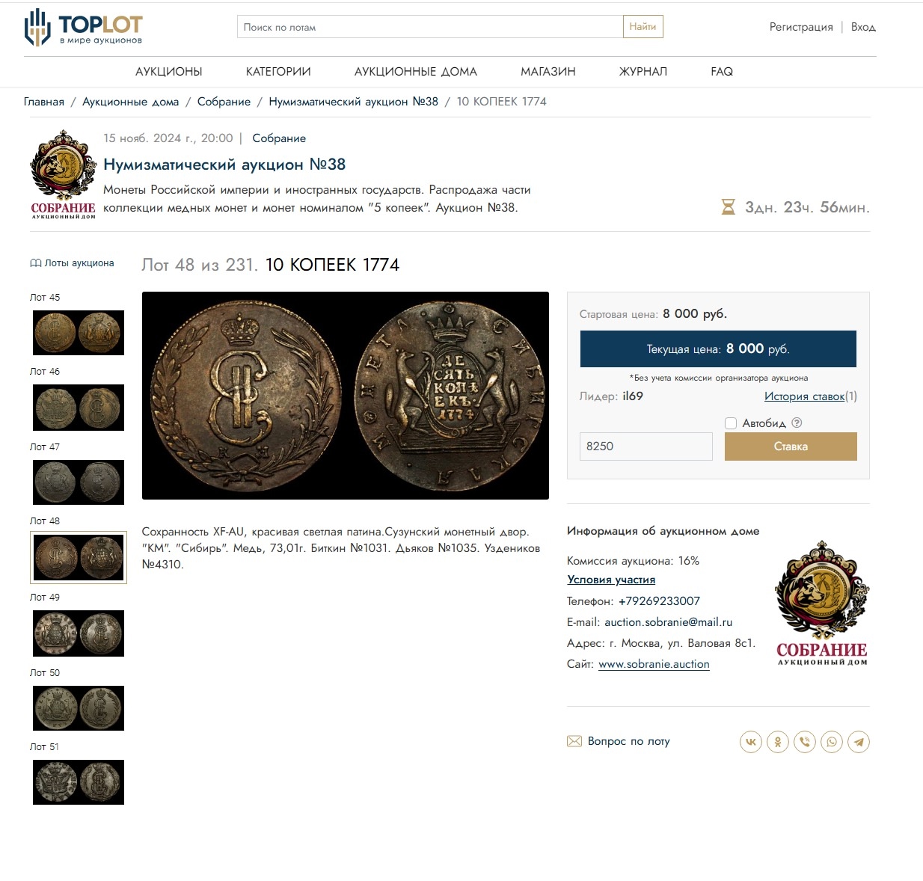Viewport: 923px width, 881px height.
Task: Share via the Odnoklassniki icon
Action: click(x=778, y=742)
